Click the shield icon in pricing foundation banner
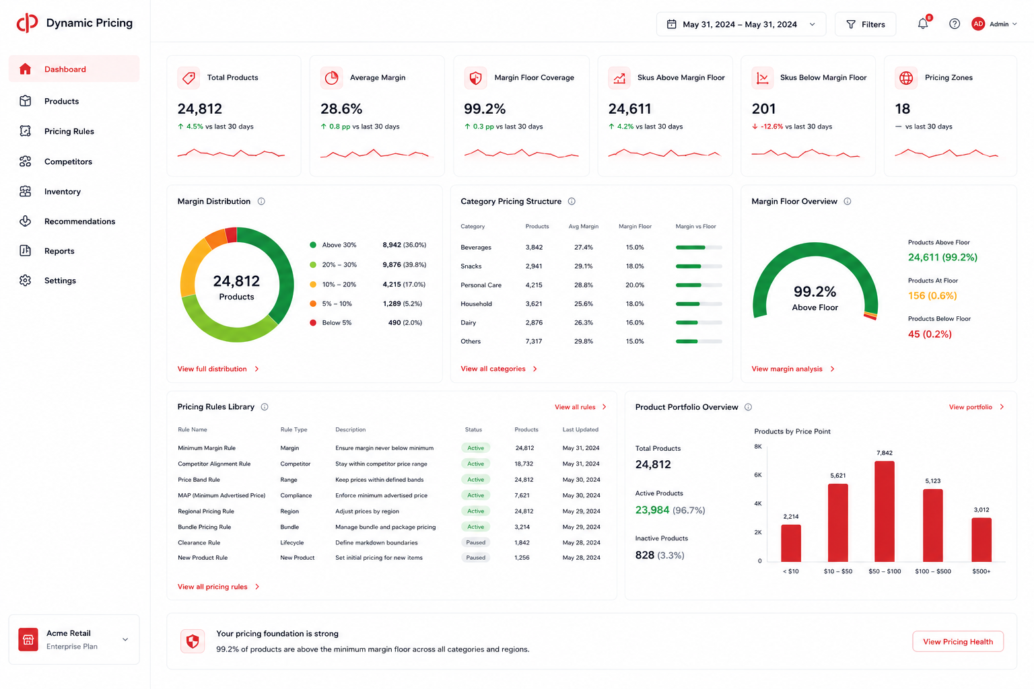Image resolution: width=1034 pixels, height=689 pixels. coord(193,641)
